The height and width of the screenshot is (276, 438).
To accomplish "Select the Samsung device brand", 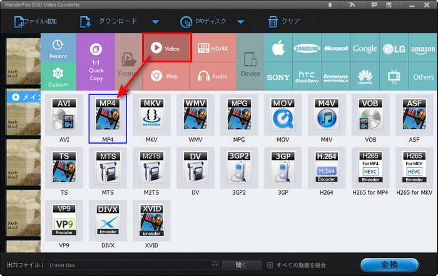I will (x=307, y=48).
